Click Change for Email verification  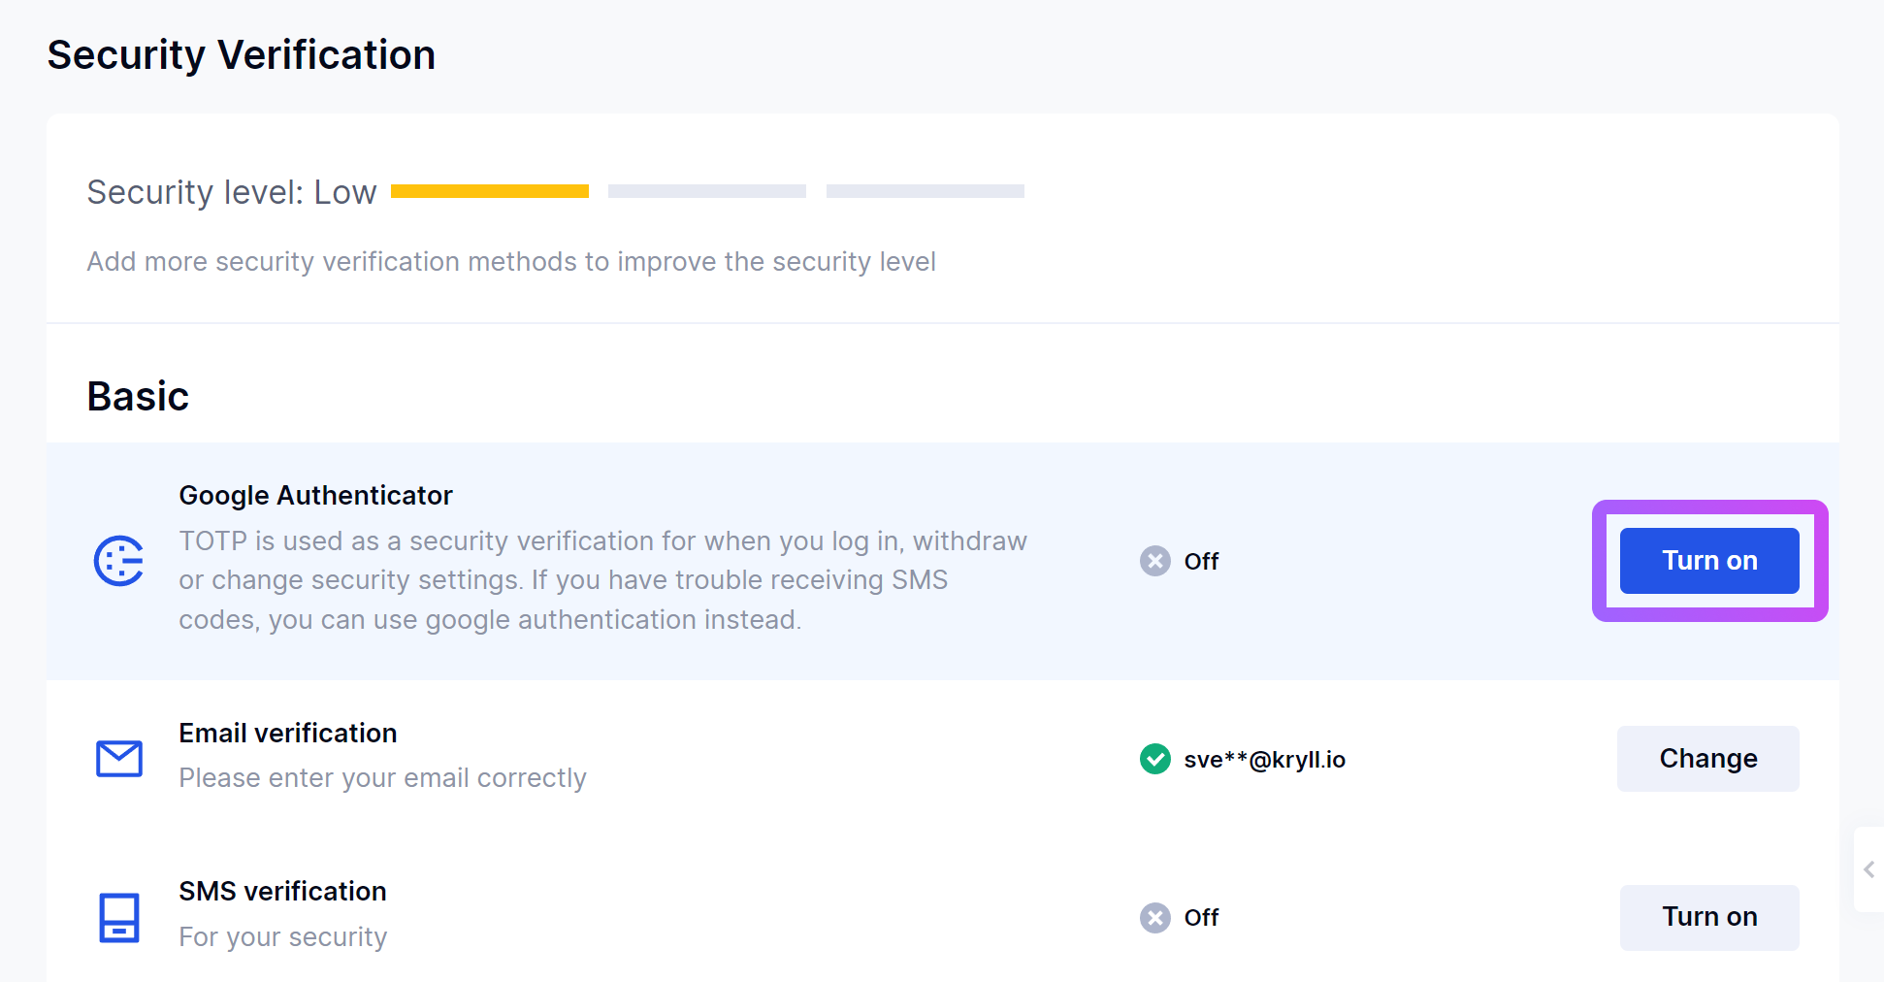[1708, 759]
